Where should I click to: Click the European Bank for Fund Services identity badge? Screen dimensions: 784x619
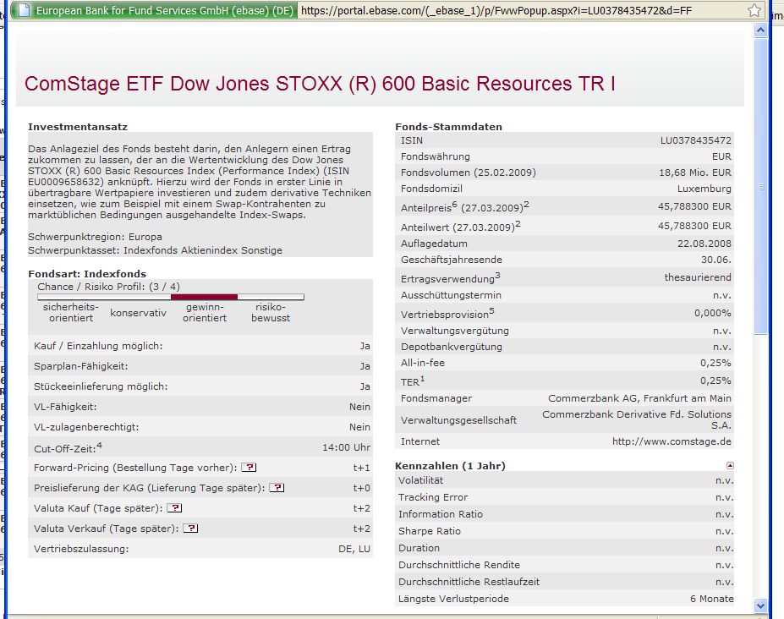click(x=154, y=10)
